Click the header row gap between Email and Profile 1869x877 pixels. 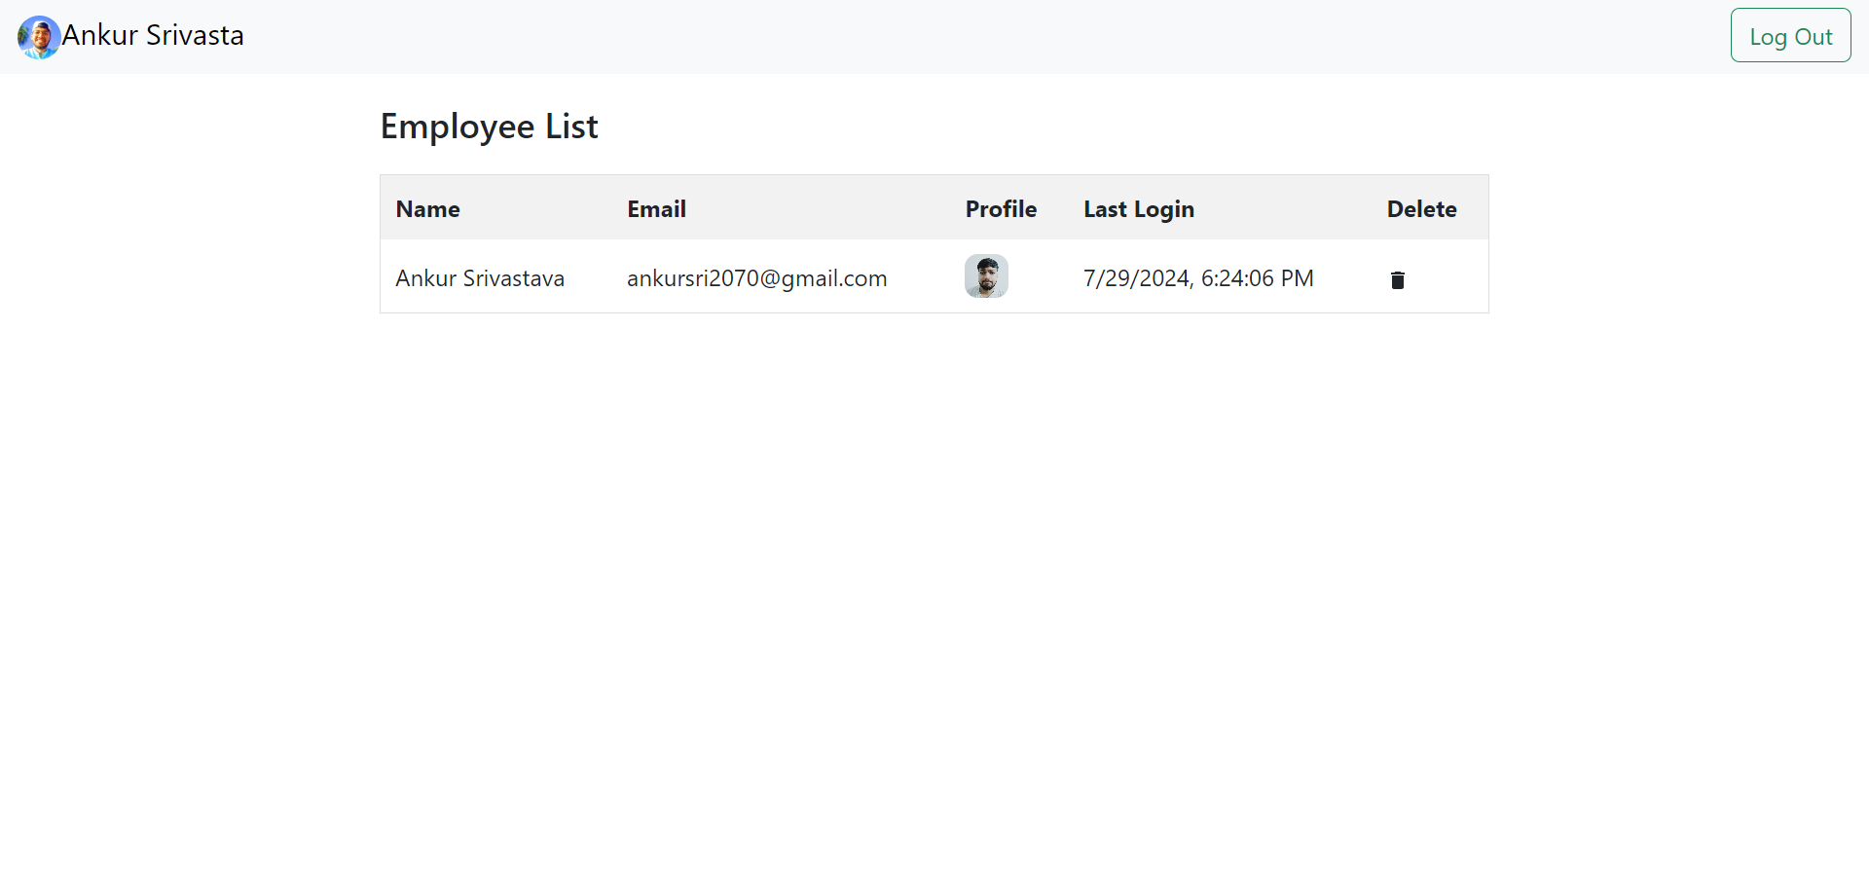point(827,209)
